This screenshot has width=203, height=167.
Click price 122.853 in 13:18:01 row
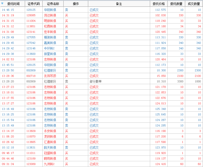pyautogui.click(x=161, y=92)
